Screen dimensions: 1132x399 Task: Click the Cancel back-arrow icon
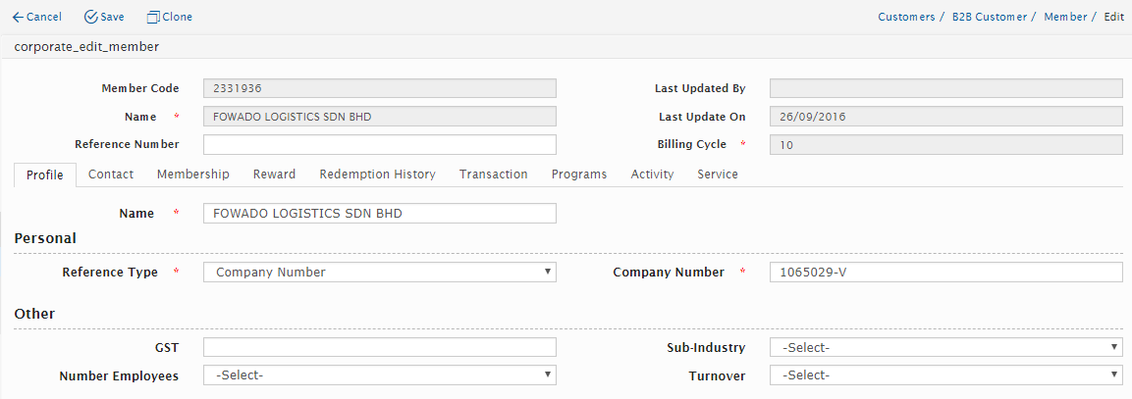(18, 17)
